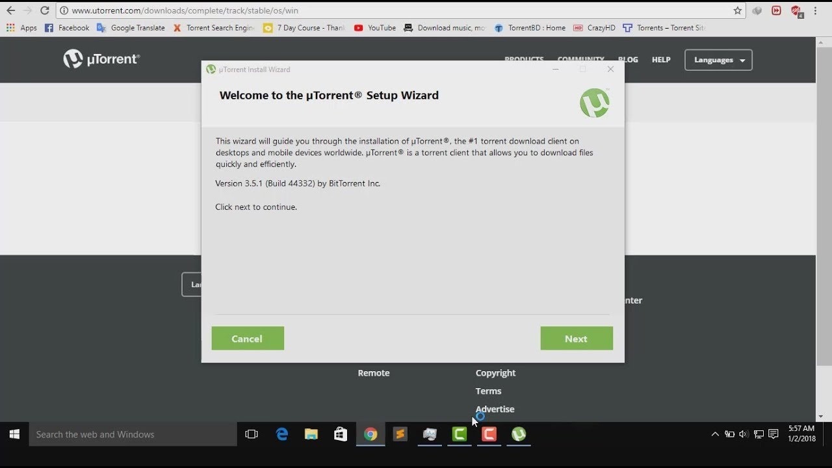The width and height of the screenshot is (832, 468).
Task: Open Sublime Text from the taskbar
Action: point(400,434)
